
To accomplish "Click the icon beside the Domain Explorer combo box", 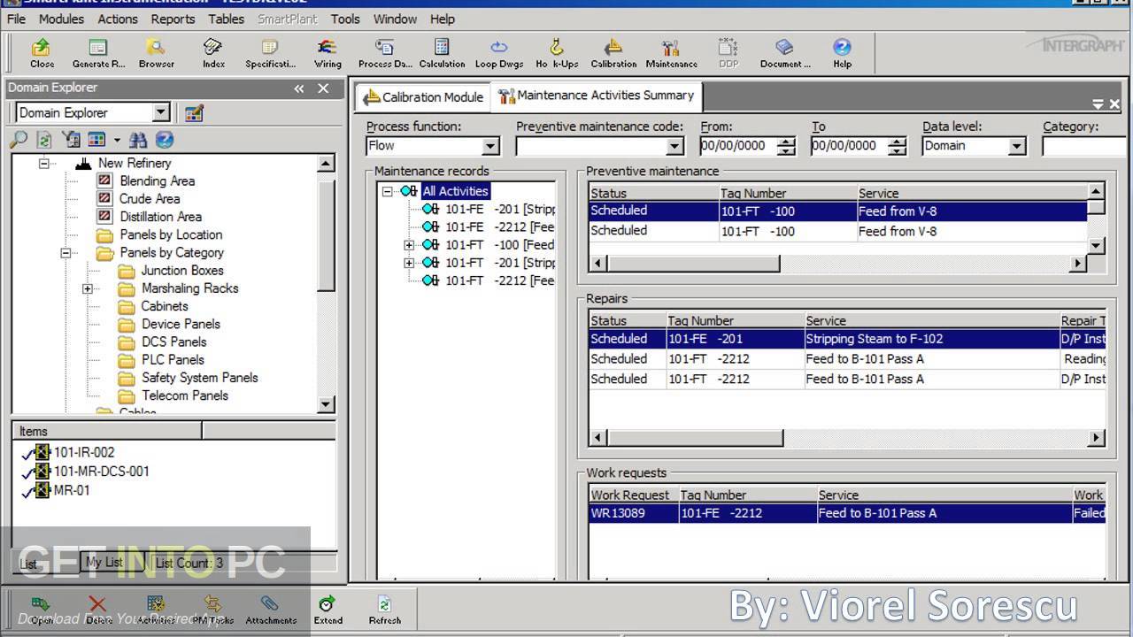I will 194,112.
